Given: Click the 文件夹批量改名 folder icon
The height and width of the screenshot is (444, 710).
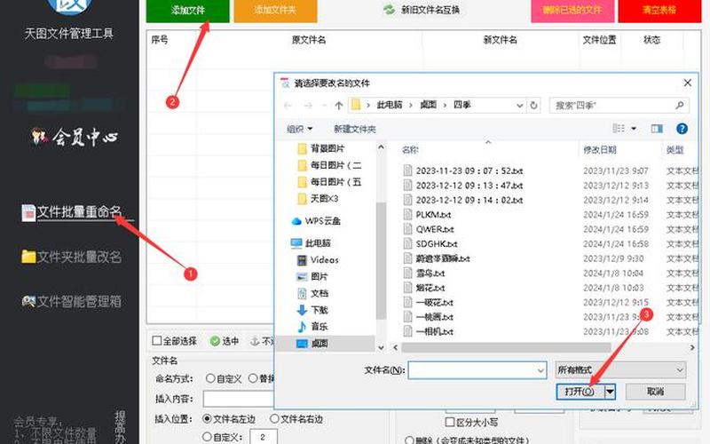Looking at the screenshot, I should coord(28,257).
